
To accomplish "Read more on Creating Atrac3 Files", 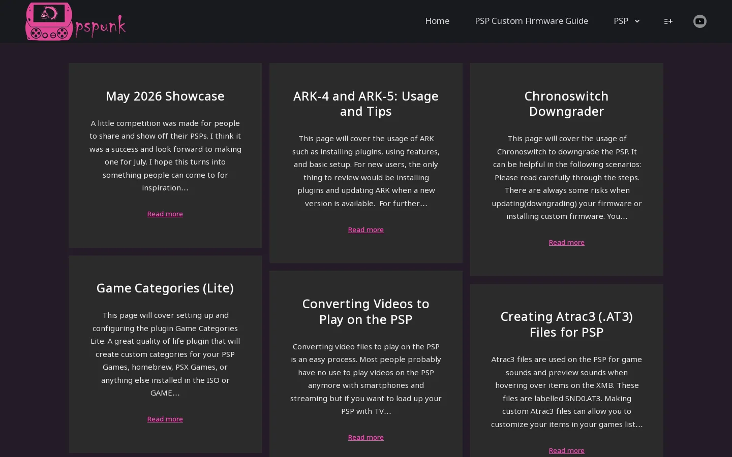I will point(567,450).
